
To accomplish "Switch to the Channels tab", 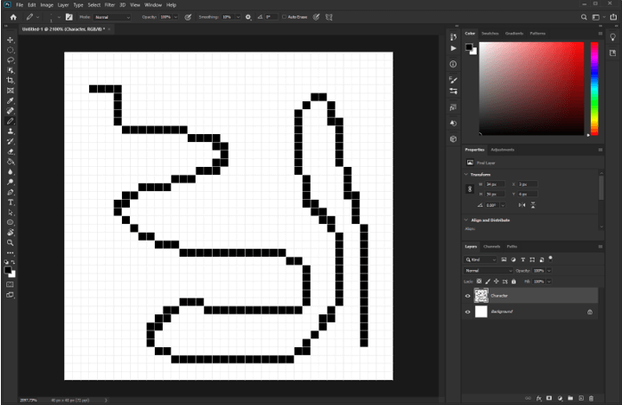I will click(x=492, y=247).
